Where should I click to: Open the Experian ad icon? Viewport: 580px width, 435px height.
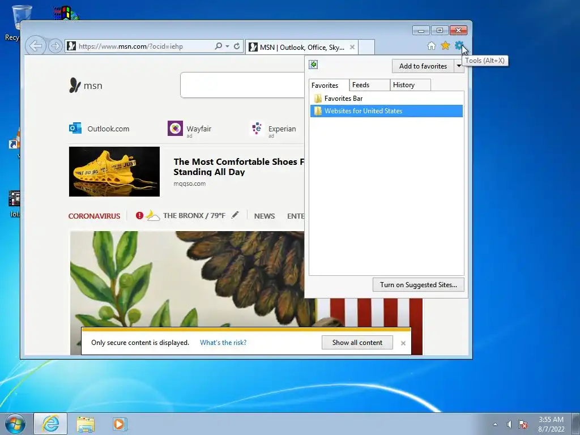pyautogui.click(x=257, y=129)
